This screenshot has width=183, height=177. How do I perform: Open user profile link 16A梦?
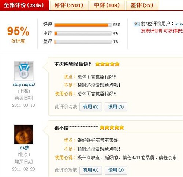click(x=23, y=148)
